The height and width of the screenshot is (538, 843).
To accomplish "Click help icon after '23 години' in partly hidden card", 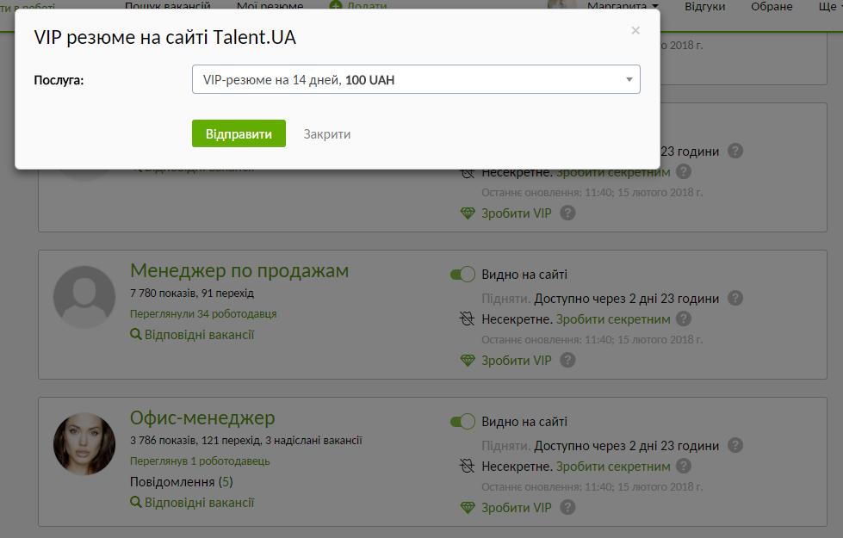I will pyautogui.click(x=735, y=151).
